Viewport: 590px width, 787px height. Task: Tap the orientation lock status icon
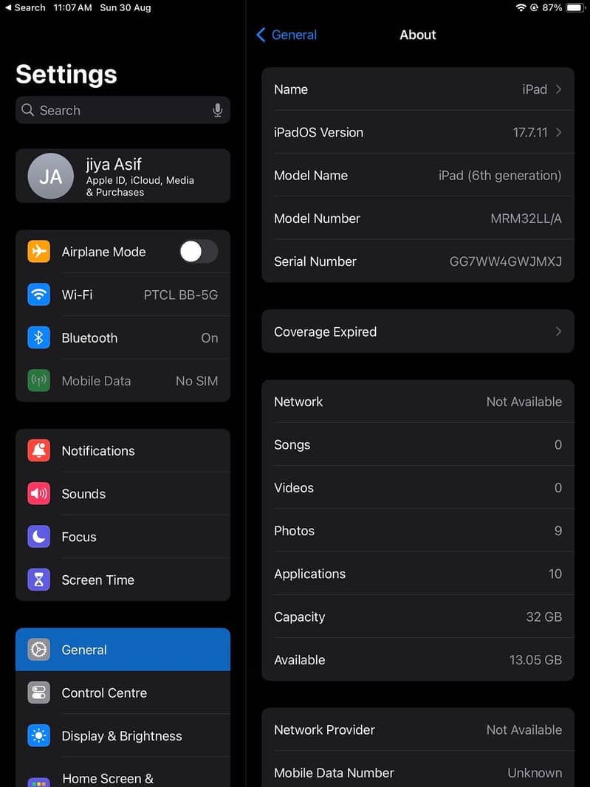[x=534, y=7]
